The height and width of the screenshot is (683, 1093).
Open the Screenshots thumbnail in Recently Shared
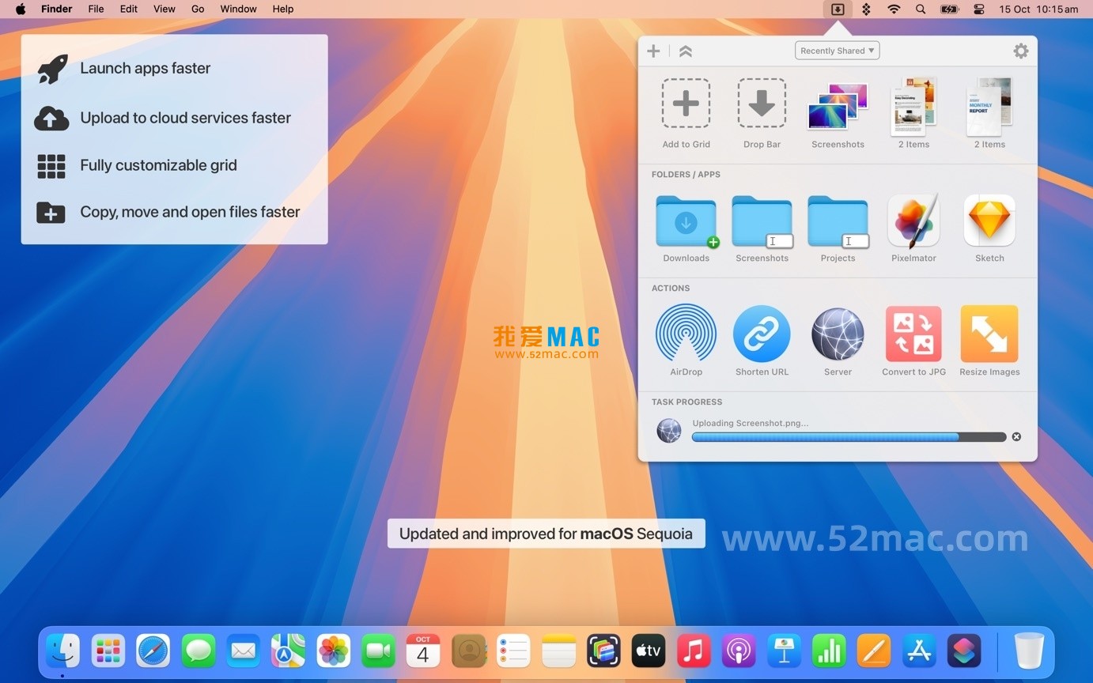[x=837, y=103]
